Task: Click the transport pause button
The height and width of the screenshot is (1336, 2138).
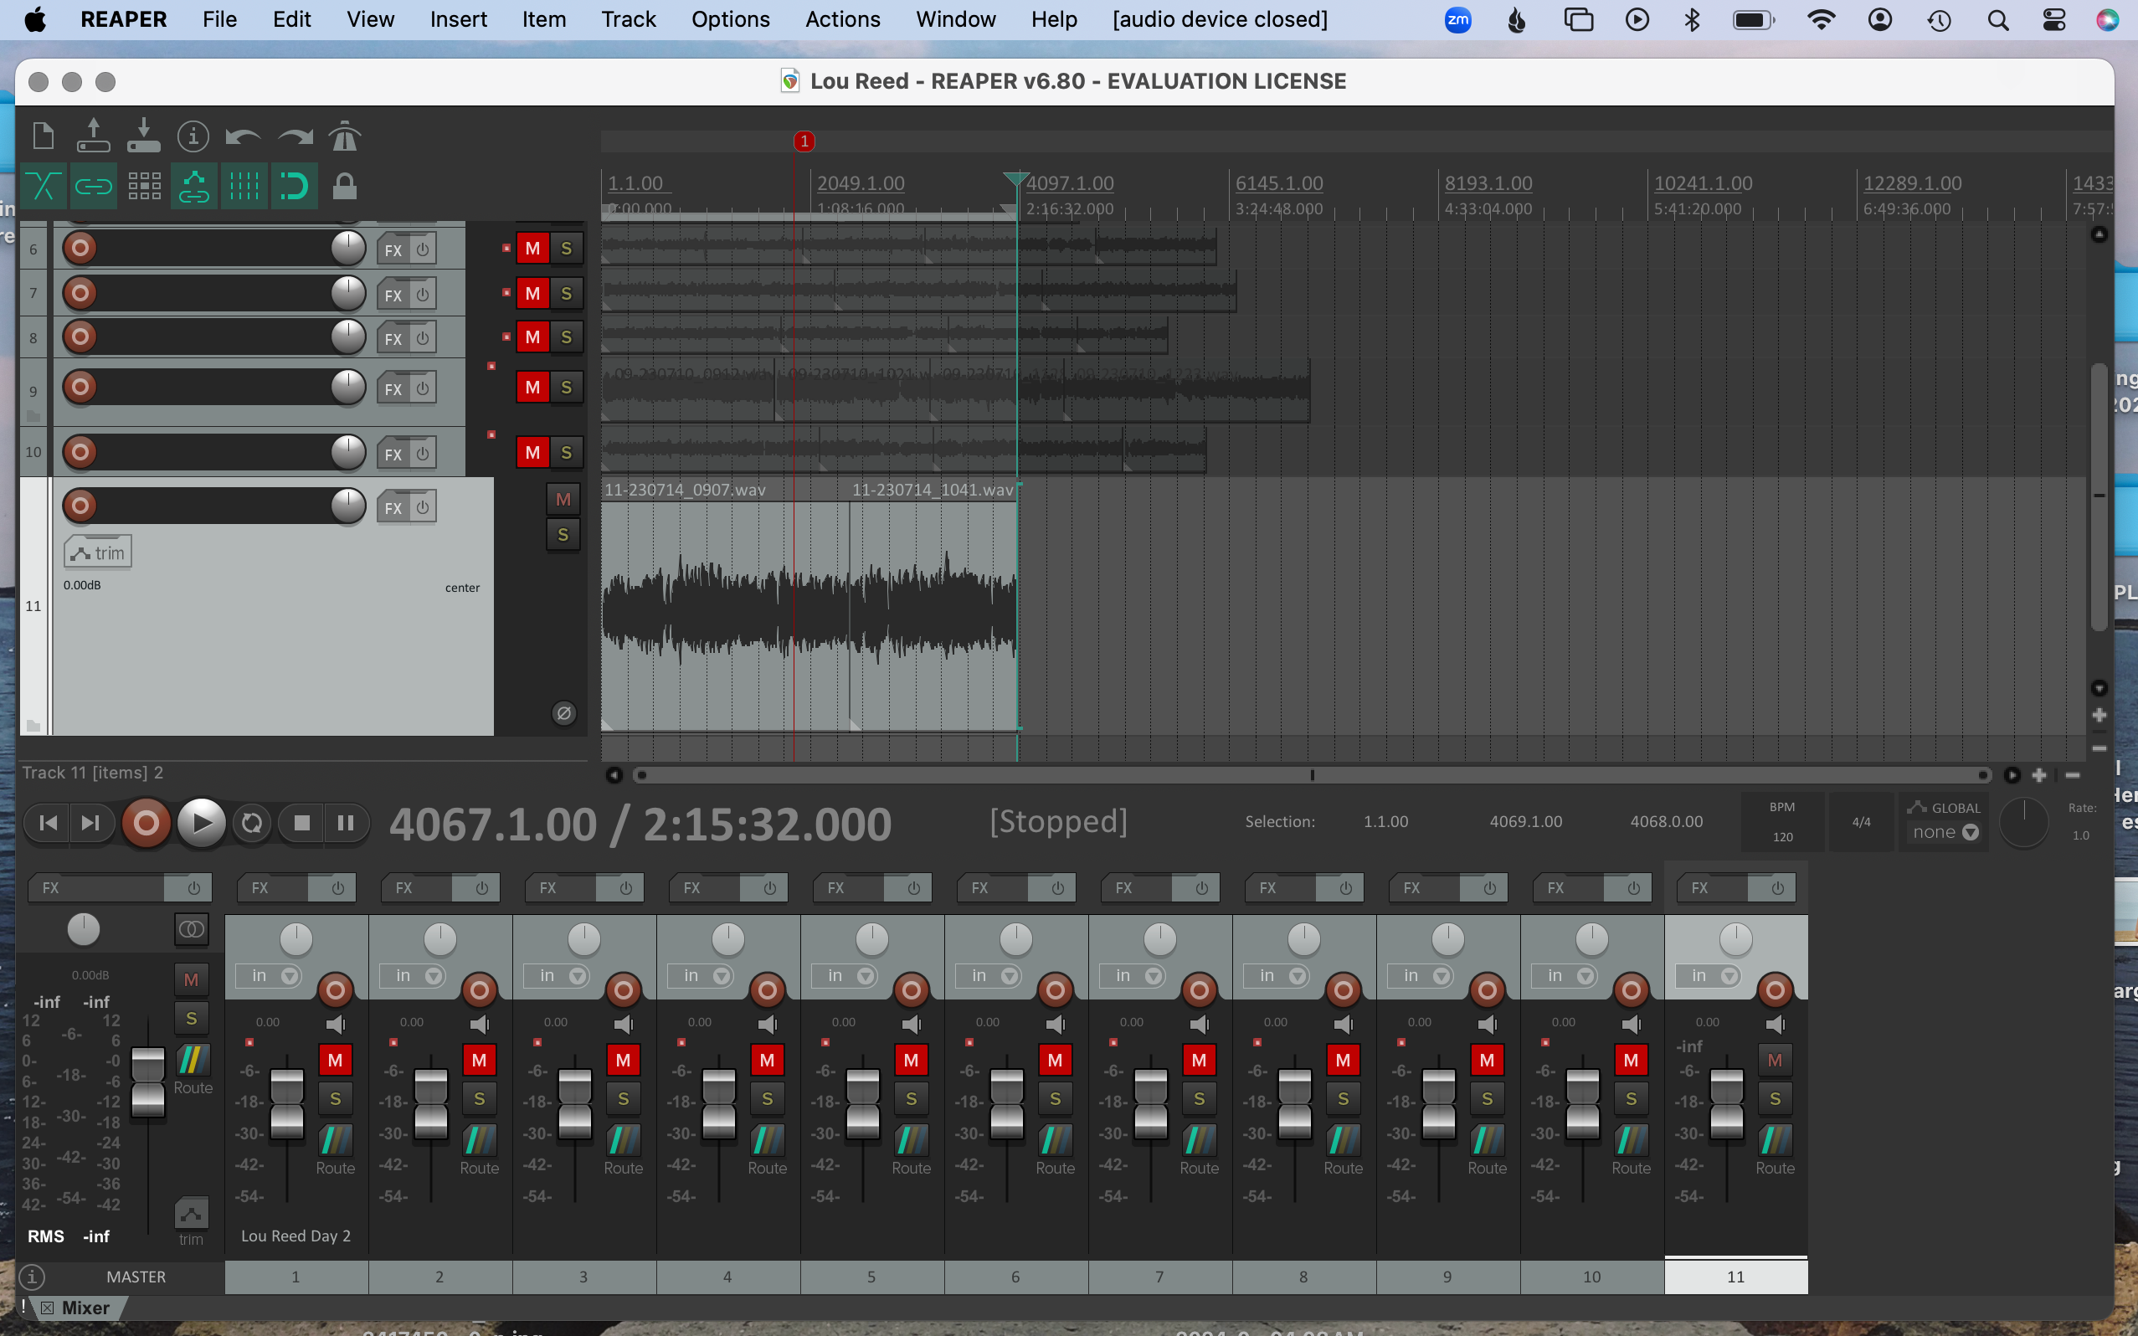Action: tap(346, 824)
